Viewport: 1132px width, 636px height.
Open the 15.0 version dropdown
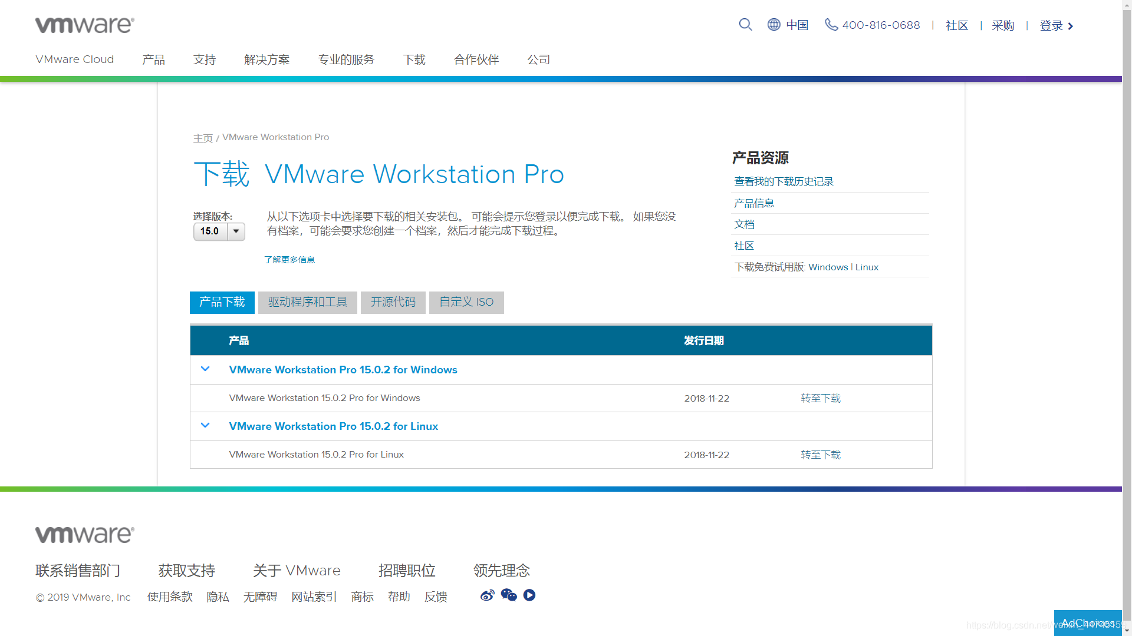(x=219, y=231)
